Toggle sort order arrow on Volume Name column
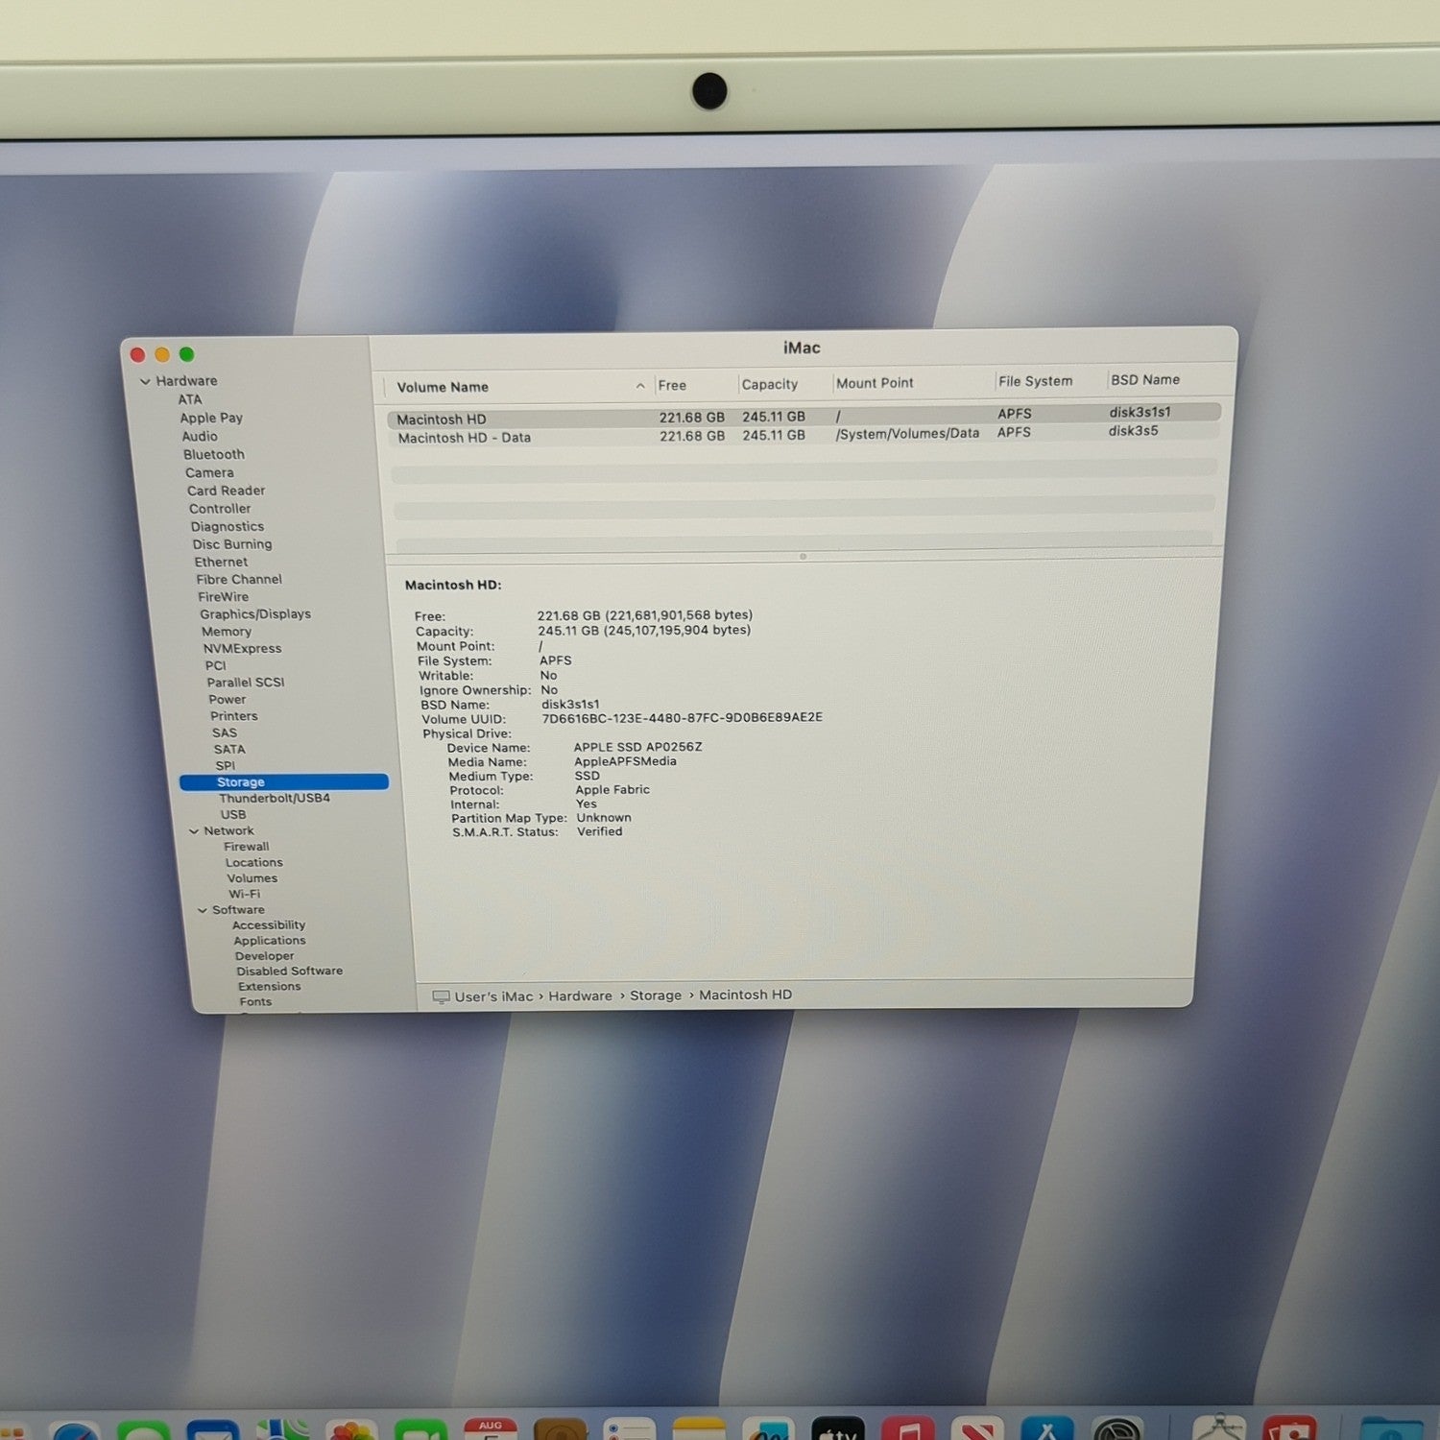This screenshot has height=1440, width=1440. tap(640, 386)
